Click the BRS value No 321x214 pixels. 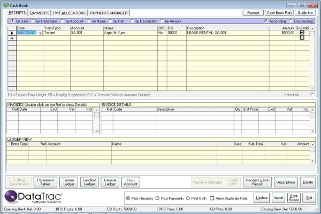161,33
